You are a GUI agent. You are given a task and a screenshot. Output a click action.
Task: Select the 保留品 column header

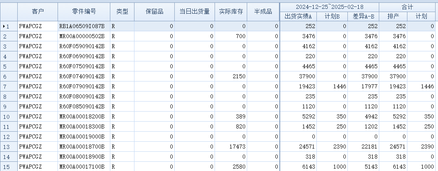pos(154,12)
